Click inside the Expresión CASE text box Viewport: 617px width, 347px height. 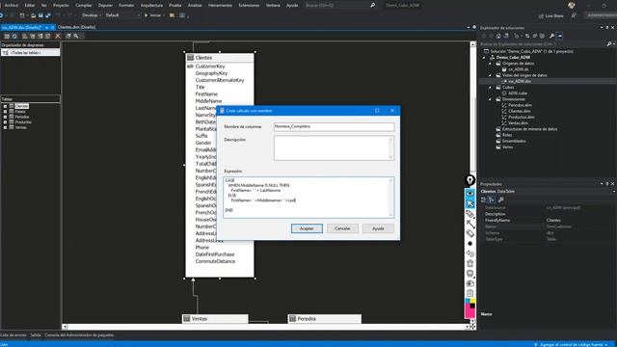(x=308, y=198)
